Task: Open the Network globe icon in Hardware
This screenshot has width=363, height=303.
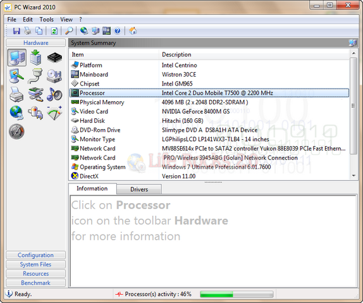Action: tap(16, 113)
